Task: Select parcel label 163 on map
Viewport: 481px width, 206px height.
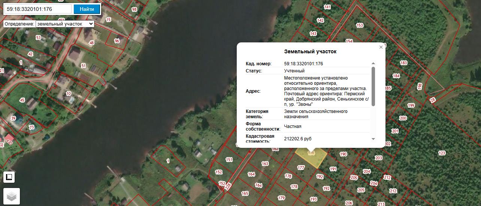Action: coord(265,164)
